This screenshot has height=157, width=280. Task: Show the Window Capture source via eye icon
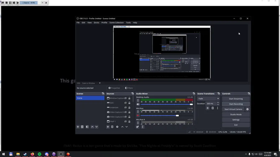126,98
